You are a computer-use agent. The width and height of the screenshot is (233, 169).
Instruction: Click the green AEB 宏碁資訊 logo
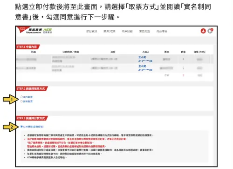[x=48, y=31]
